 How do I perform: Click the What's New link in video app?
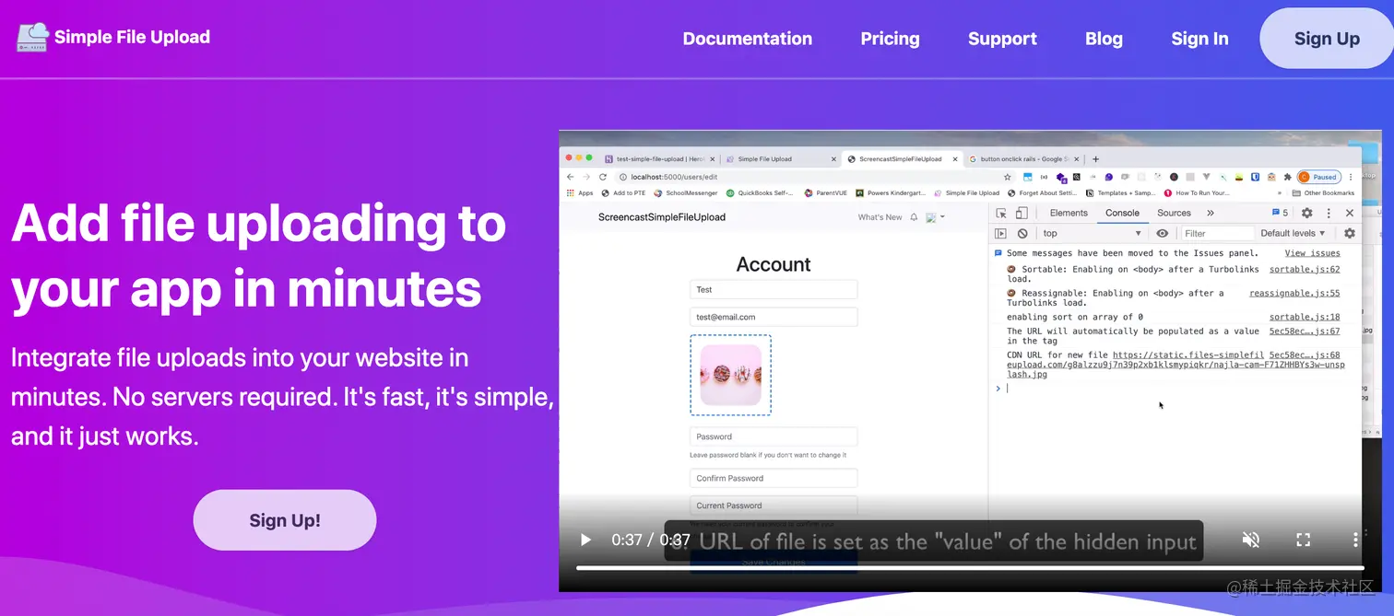(x=880, y=217)
